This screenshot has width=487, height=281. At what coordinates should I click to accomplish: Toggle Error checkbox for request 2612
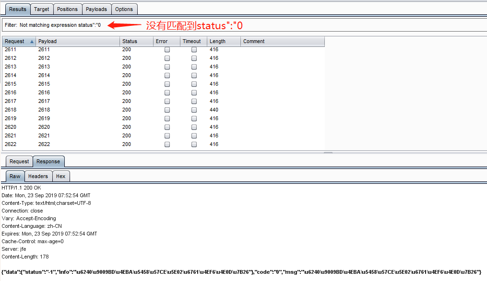click(167, 58)
